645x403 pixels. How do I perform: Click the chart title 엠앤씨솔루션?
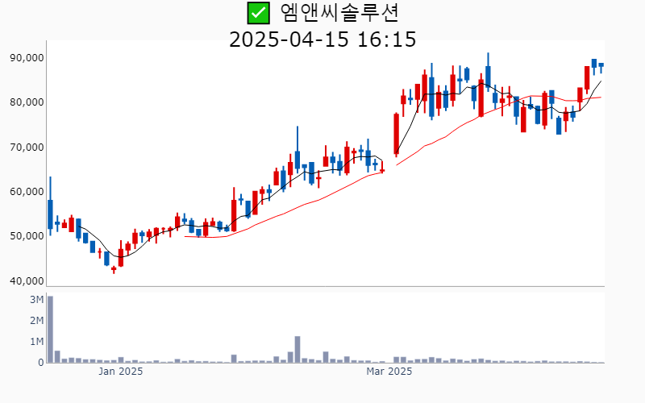[339, 13]
